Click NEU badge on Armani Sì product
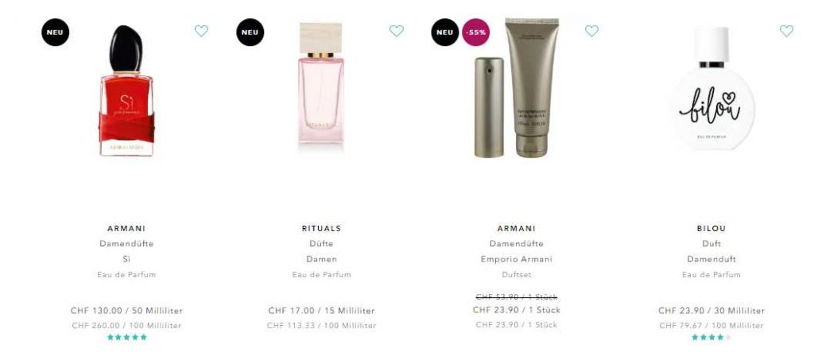 coord(55,33)
